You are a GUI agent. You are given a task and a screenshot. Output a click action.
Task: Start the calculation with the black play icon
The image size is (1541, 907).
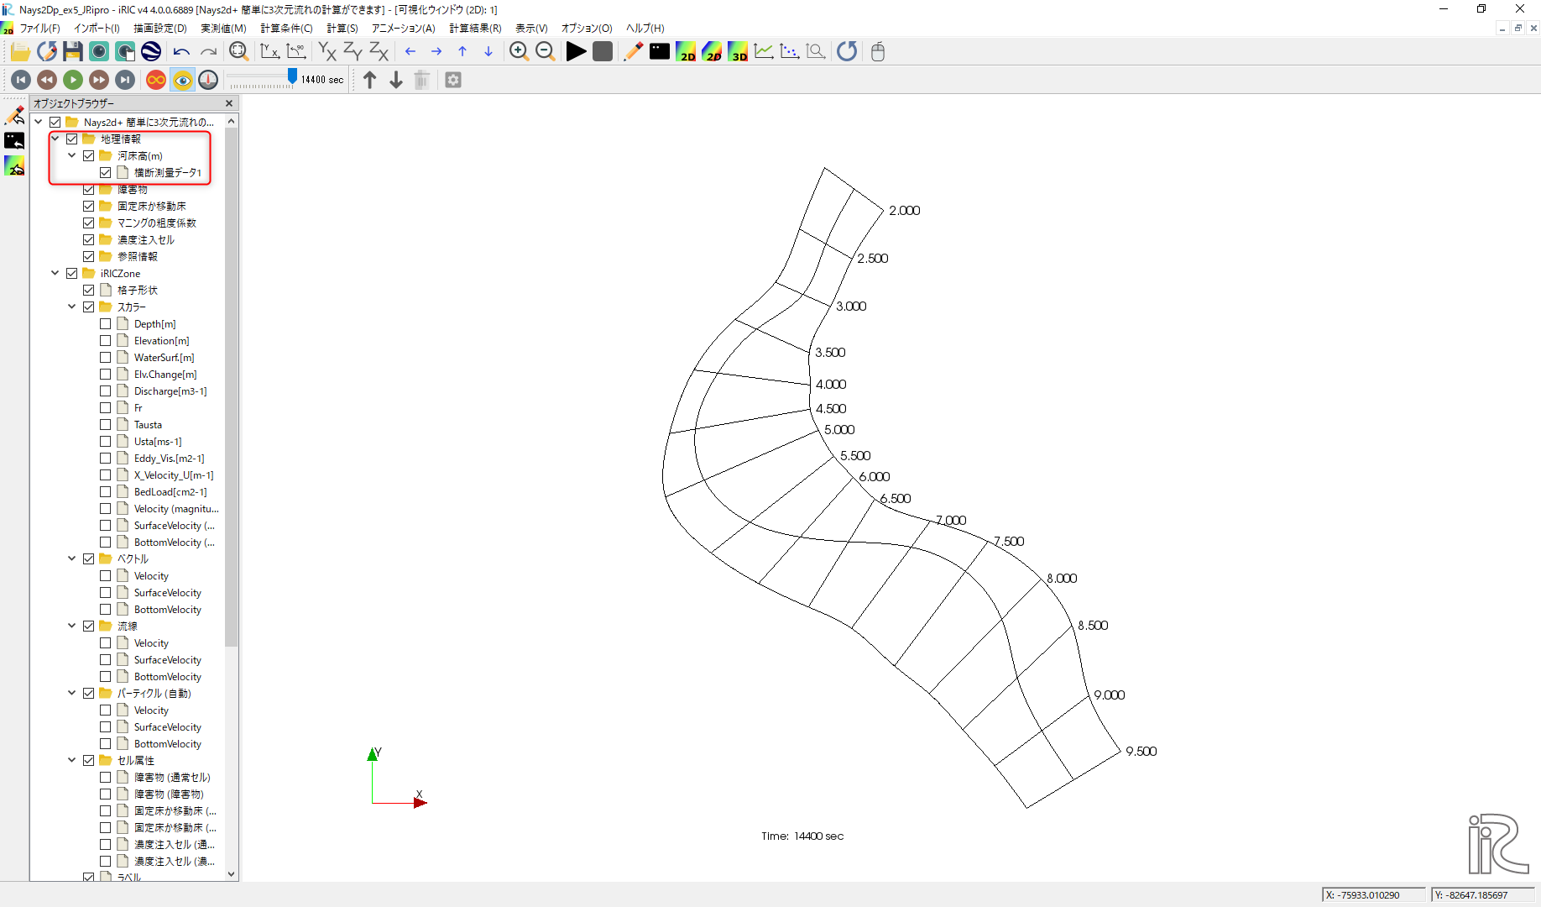tap(576, 52)
